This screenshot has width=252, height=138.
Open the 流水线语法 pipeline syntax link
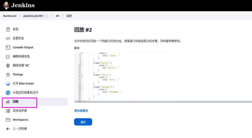click(x=81, y=111)
